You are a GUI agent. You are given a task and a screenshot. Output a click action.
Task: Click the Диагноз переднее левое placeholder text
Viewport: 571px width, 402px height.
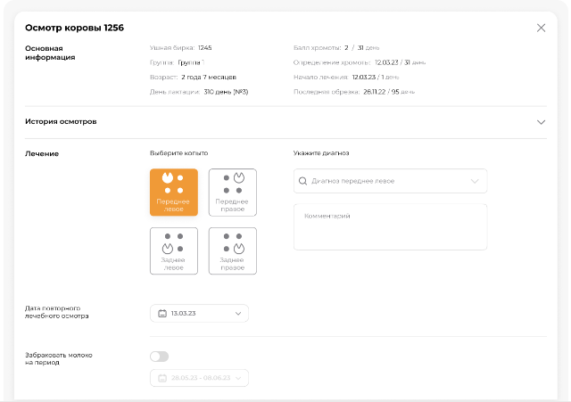[x=352, y=181]
